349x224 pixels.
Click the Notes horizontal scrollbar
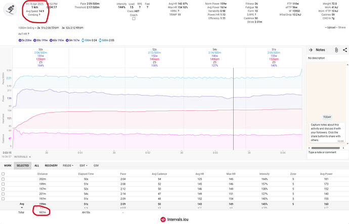coord(325,148)
